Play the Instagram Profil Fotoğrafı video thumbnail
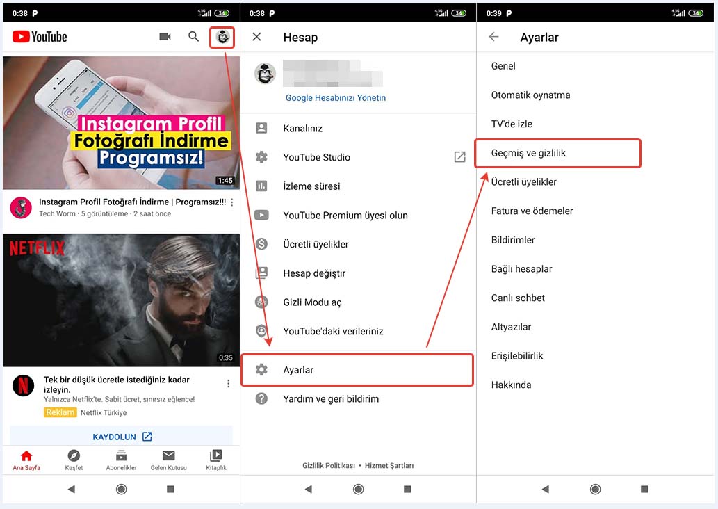Image resolution: width=718 pixels, height=509 pixels. [x=121, y=122]
